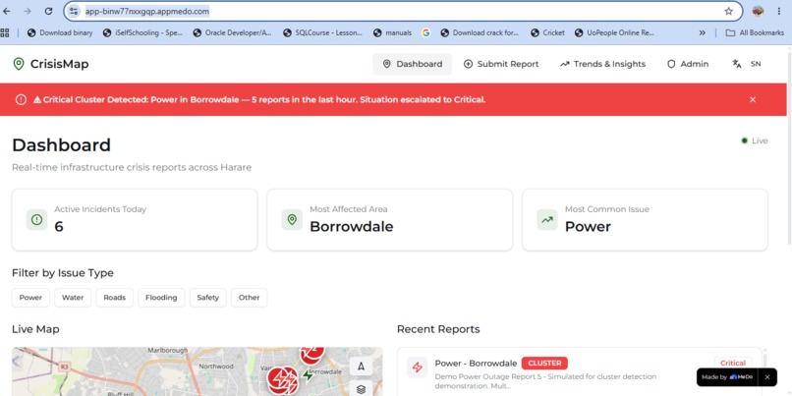Select Dashboard navigation tab
The width and height of the screenshot is (792, 396).
[412, 64]
